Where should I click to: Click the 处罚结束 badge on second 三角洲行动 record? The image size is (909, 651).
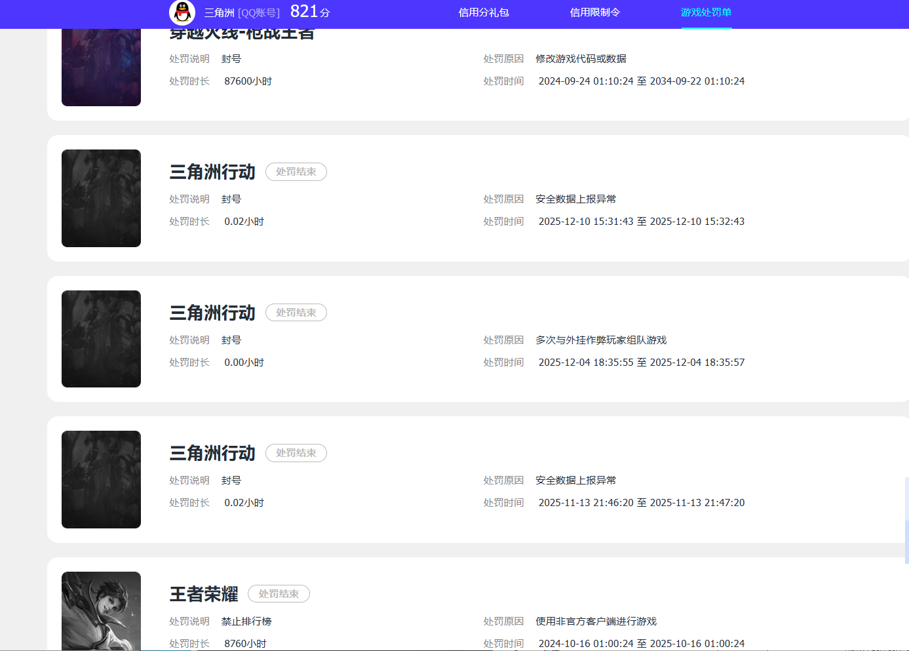[296, 312]
